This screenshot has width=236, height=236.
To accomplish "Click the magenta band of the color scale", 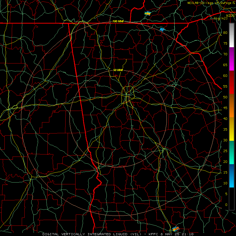I will (232, 59).
